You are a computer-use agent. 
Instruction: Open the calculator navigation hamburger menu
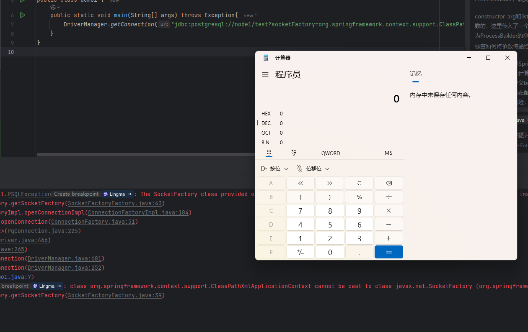(265, 74)
